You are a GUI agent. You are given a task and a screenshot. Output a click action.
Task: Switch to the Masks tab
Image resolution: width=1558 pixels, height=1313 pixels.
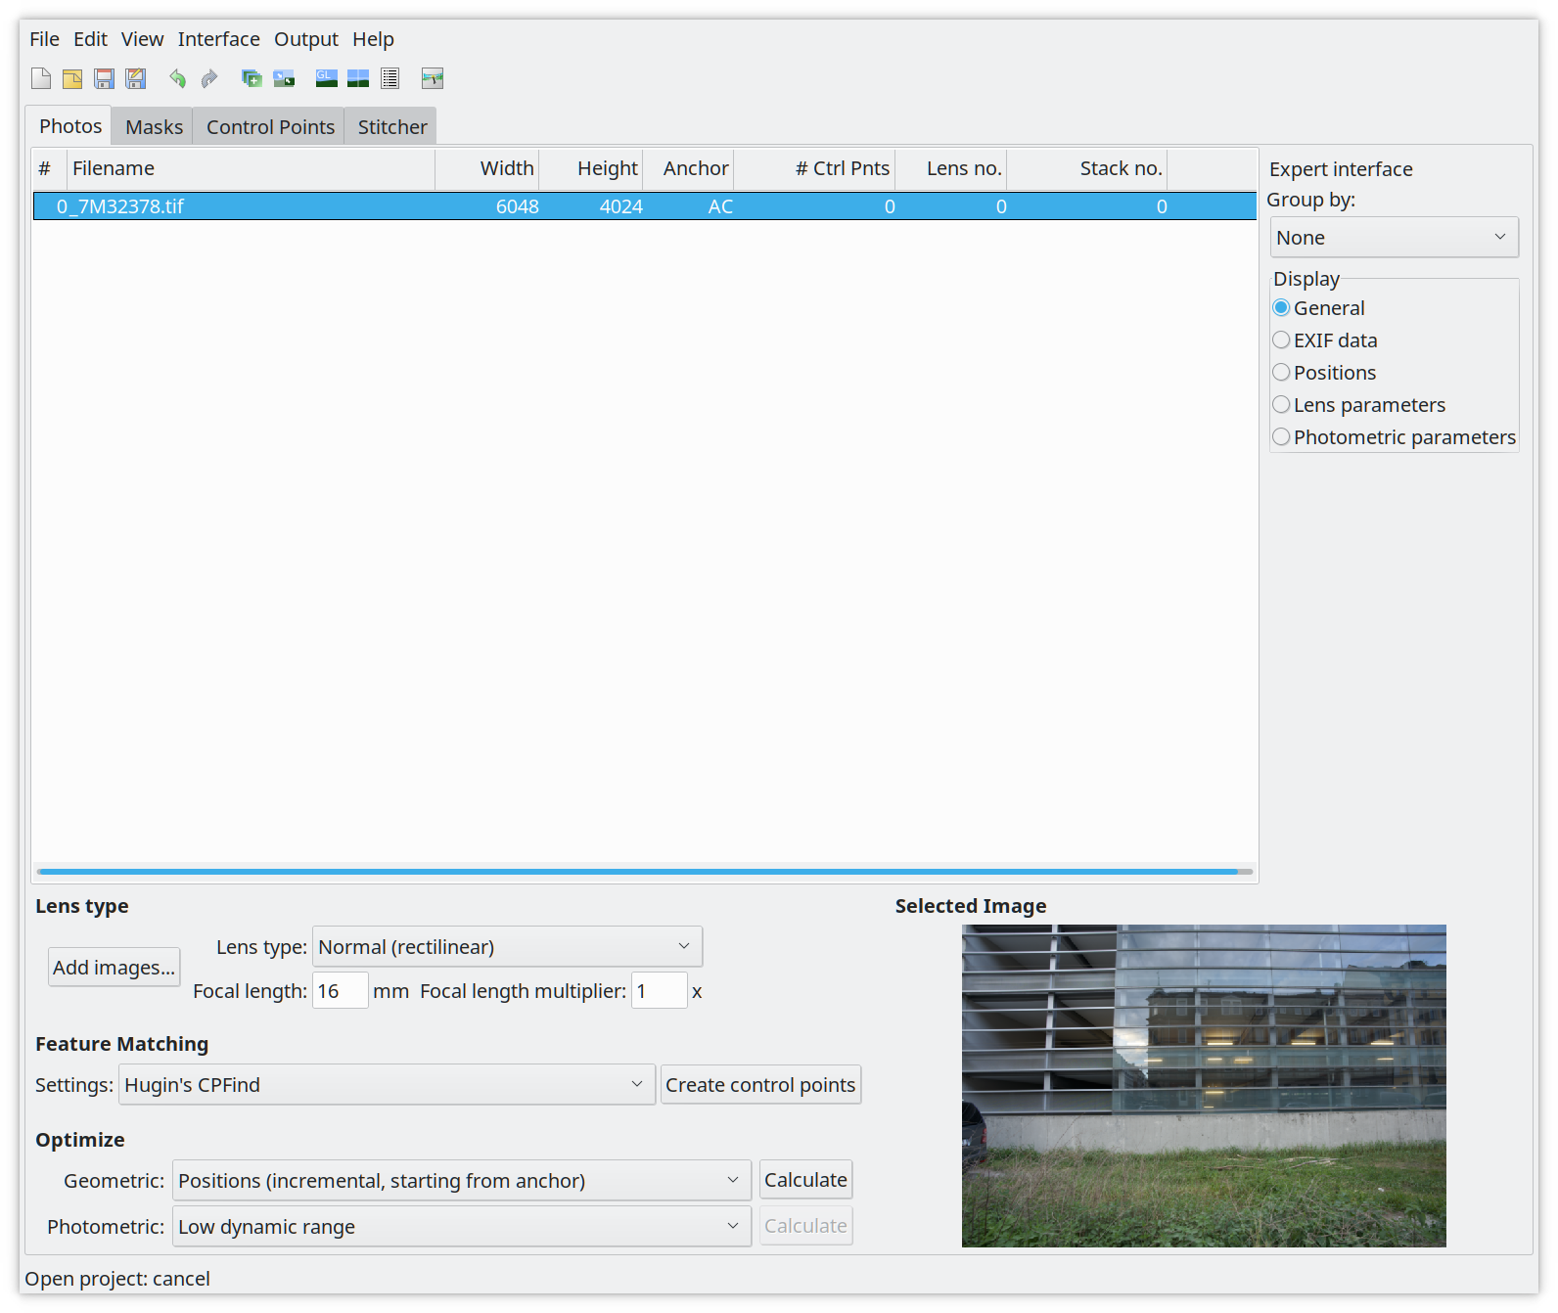point(154,127)
